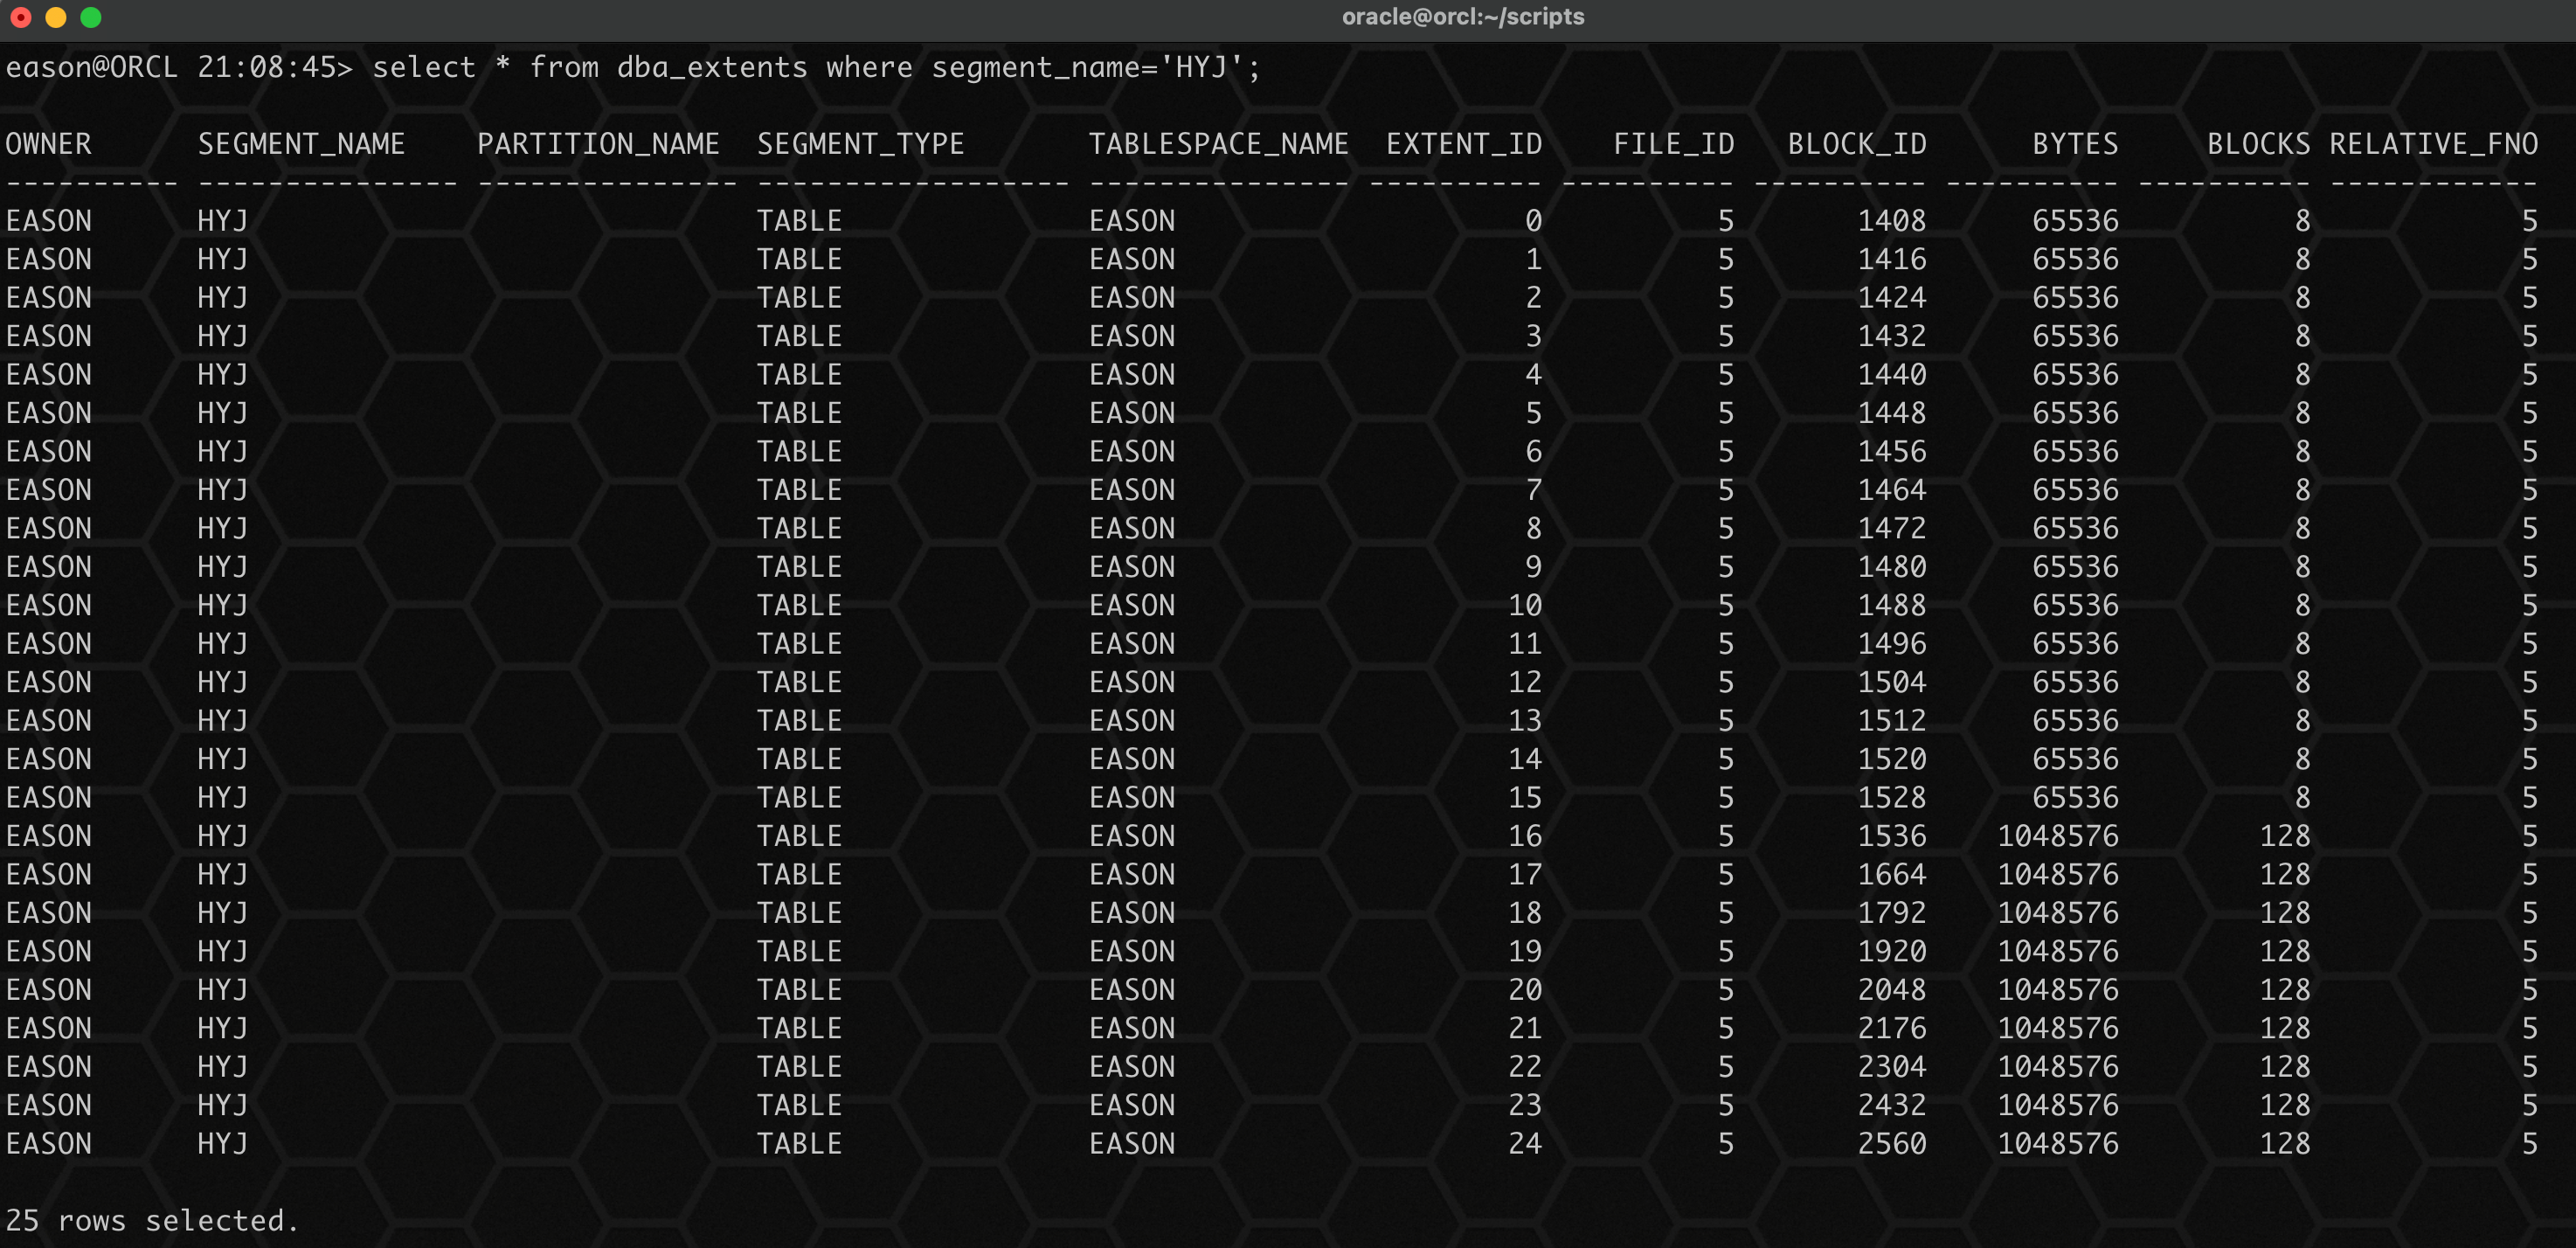Click the TABLESPACE_NAME column header
The image size is (2576, 1248).
(1218, 144)
